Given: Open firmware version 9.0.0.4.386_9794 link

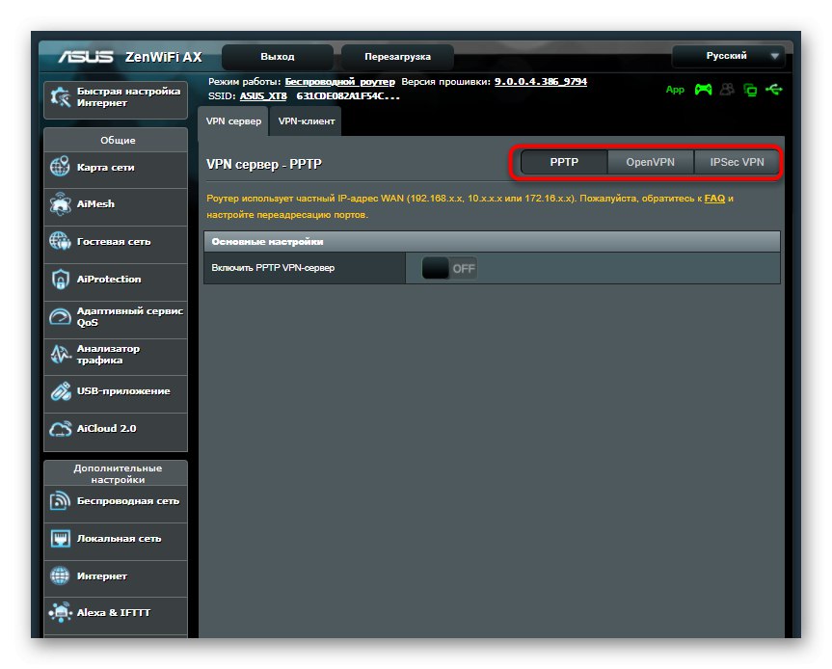Looking at the screenshot, I should [x=541, y=82].
